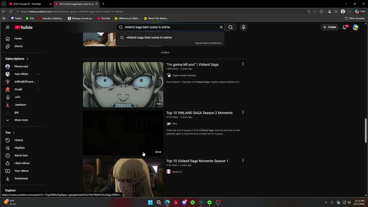The width and height of the screenshot is (368, 207).
Task: Open the YouTube account avatar menu
Action: [x=356, y=27]
